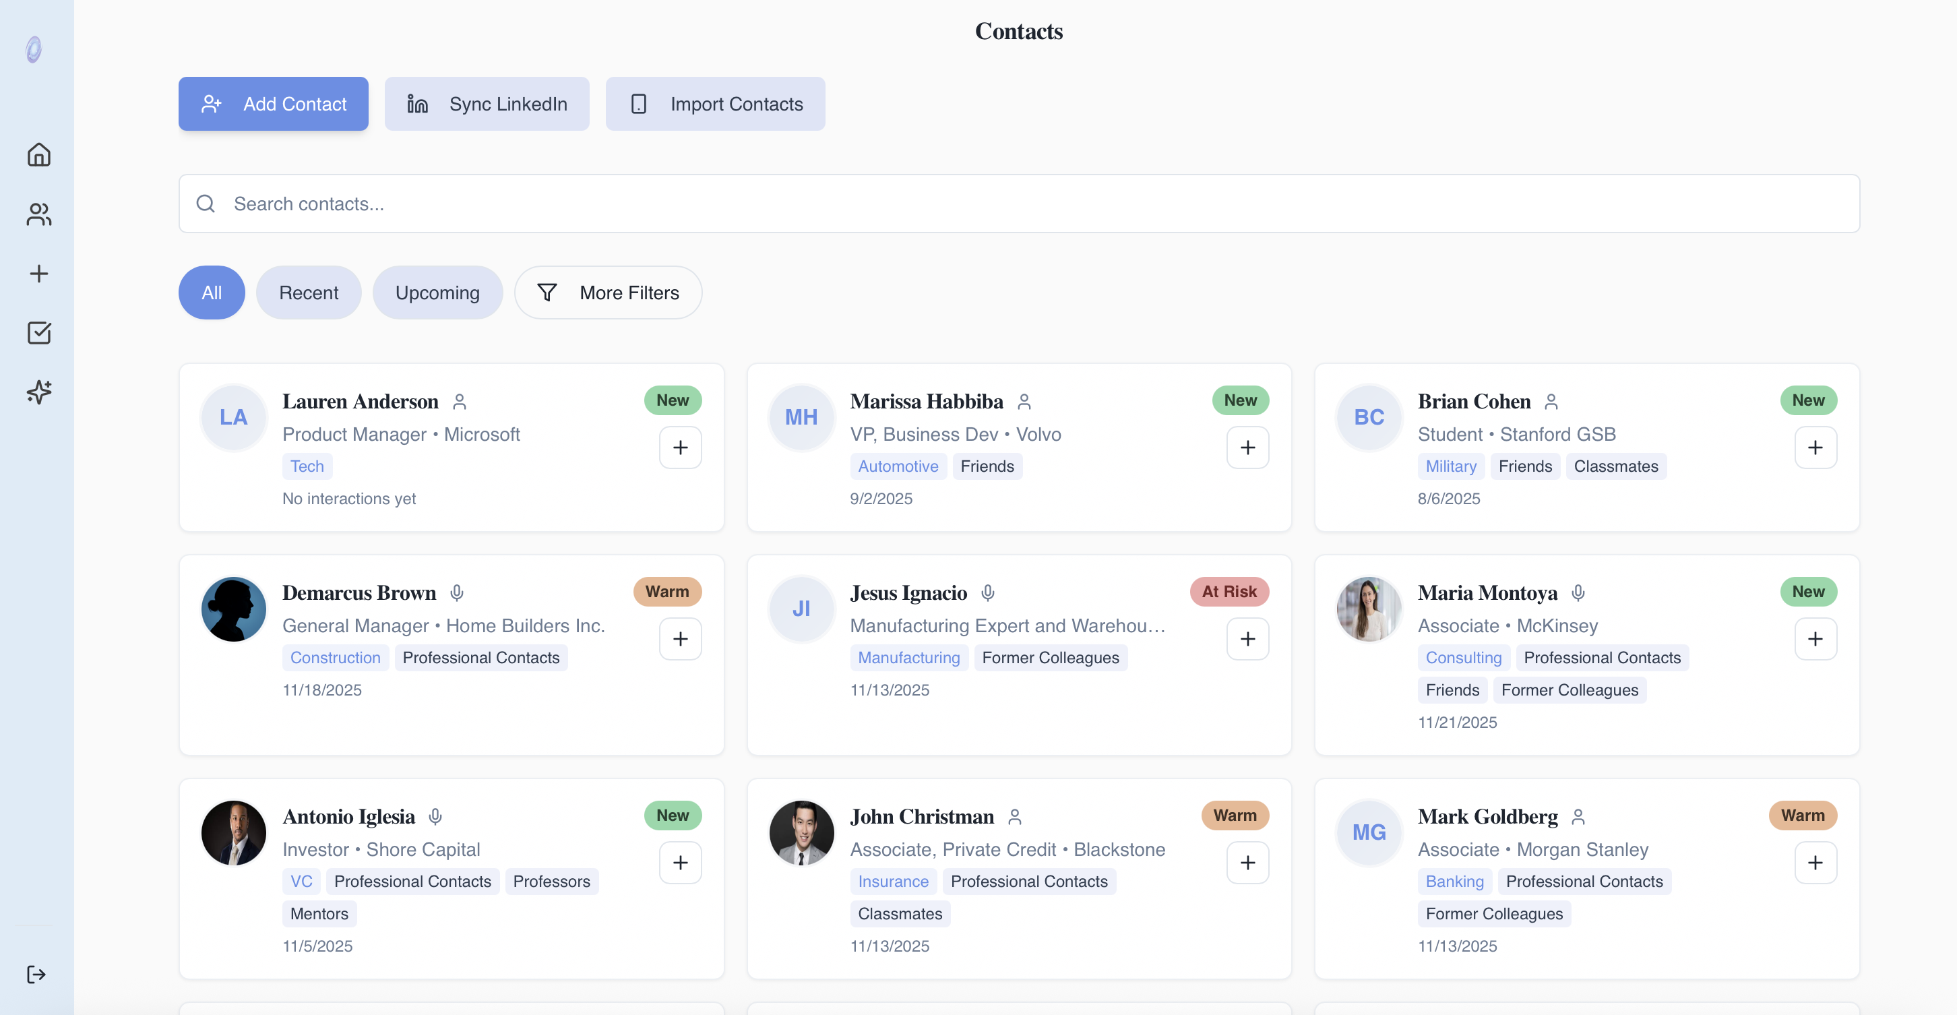This screenshot has width=1957, height=1015.
Task: Select the Upcoming filter tab
Action: pyautogui.click(x=437, y=293)
